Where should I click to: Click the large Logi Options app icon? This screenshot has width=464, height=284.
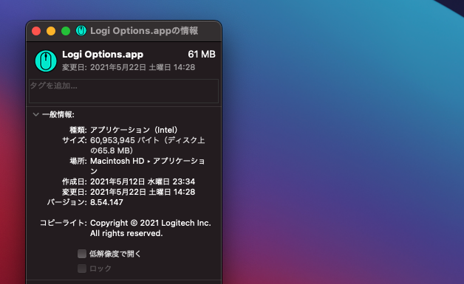(x=46, y=61)
